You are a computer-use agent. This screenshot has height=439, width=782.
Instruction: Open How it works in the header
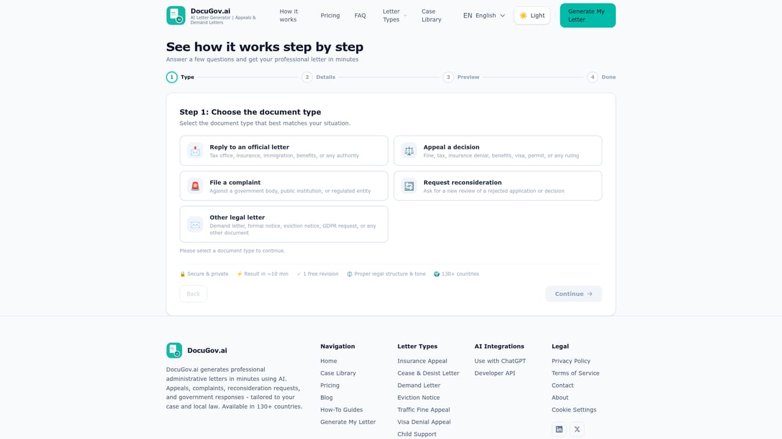(x=288, y=15)
